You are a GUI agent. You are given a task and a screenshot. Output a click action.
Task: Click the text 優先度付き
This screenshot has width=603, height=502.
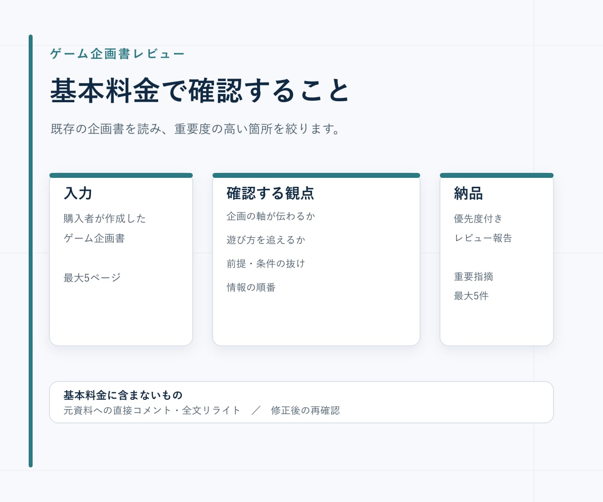click(x=478, y=218)
